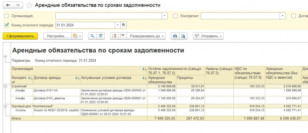This screenshot has width=308, height=133.
Task: Collapse the report header group
Action: (5, 56)
